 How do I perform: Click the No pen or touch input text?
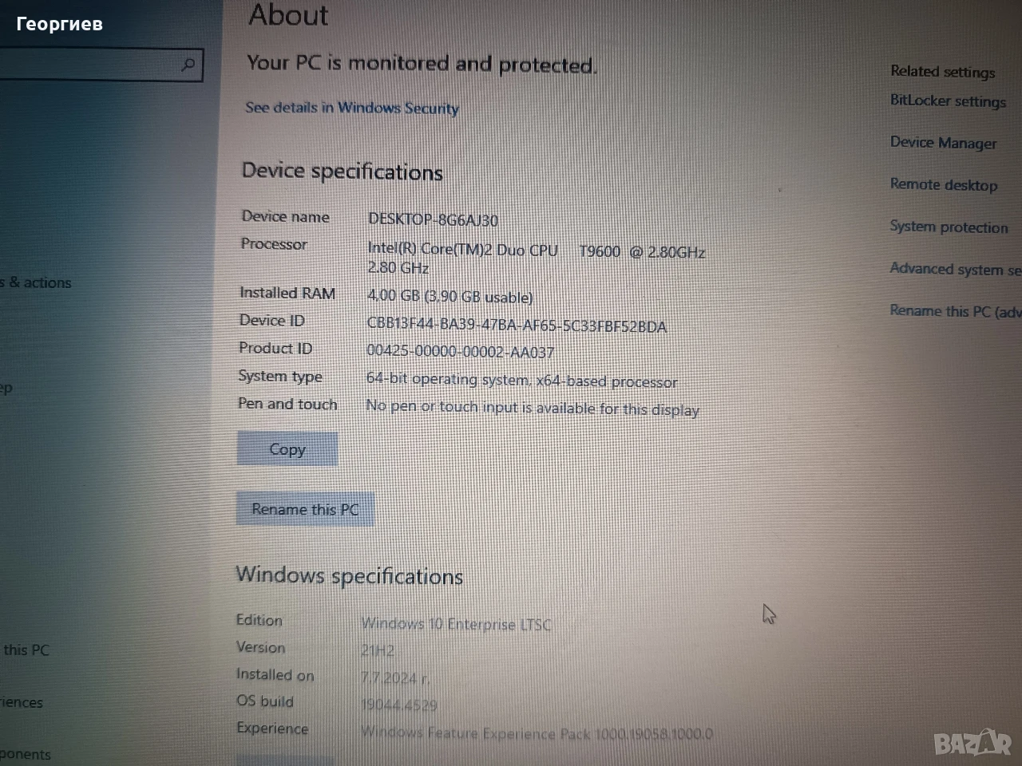[x=532, y=409]
